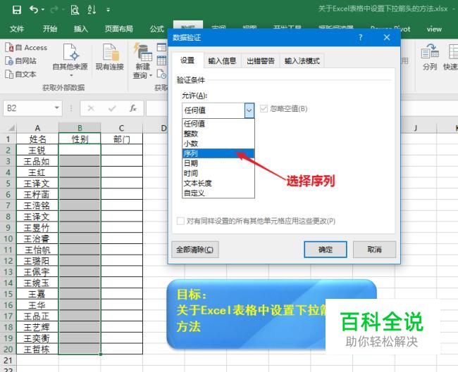
Task: Select the Settings (设置) dialog tab
Action: (x=187, y=60)
